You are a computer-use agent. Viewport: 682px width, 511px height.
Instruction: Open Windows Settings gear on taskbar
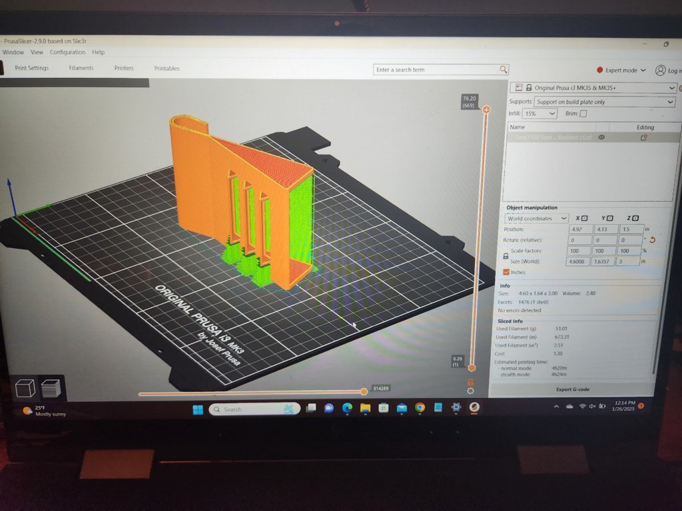[456, 407]
